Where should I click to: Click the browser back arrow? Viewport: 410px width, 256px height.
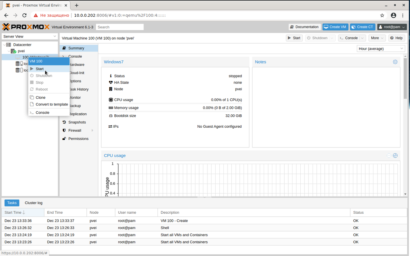pyautogui.click(x=6, y=15)
